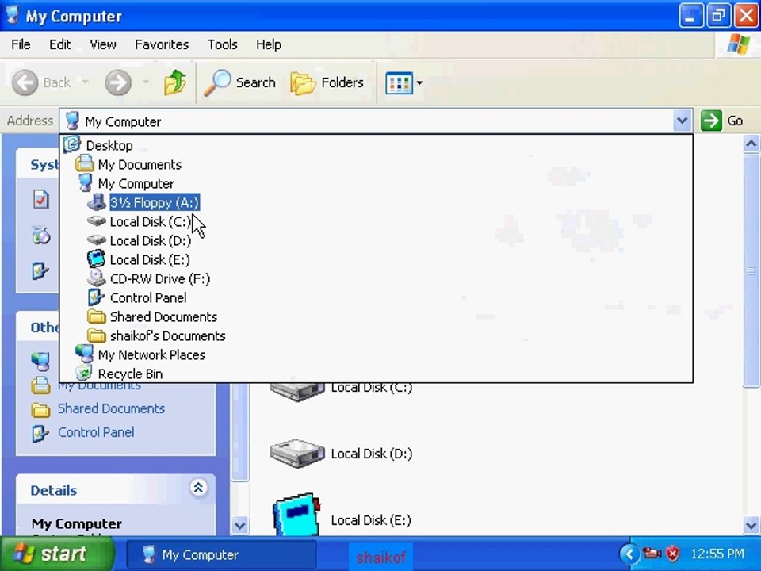Open the Favorites menu
Image resolution: width=761 pixels, height=571 pixels.
(x=162, y=44)
